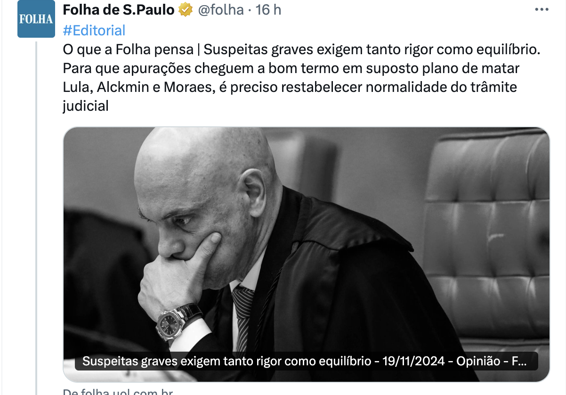
Task: Click the 'Suspeitas graves exigem' card caption
Action: (x=307, y=362)
